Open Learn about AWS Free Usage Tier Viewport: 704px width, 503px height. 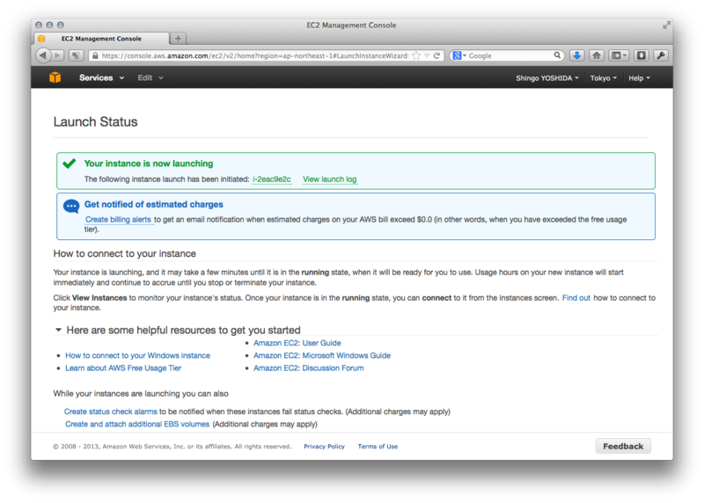(x=123, y=368)
